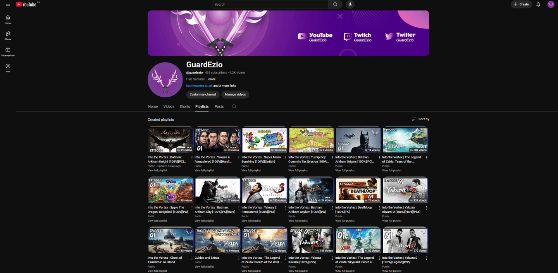
Task: Open options for Guides and Extras playlist
Action: (x=239, y=258)
